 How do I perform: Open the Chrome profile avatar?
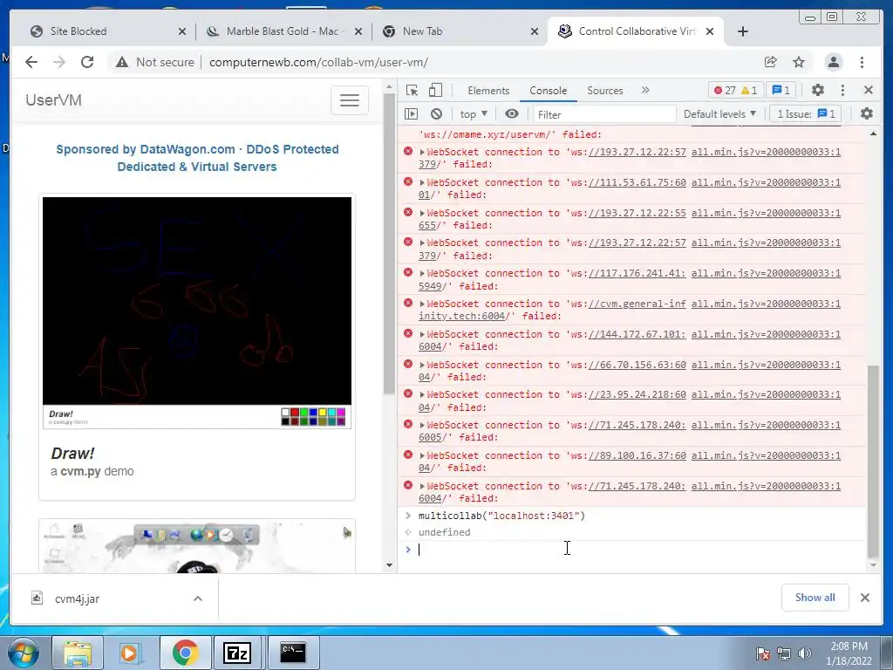tap(833, 62)
